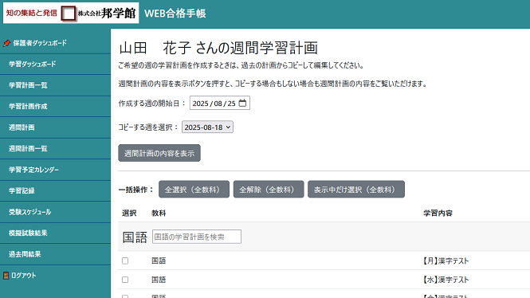Open 過去問結果 menu item
This screenshot has width=530, height=298.
tap(25, 254)
